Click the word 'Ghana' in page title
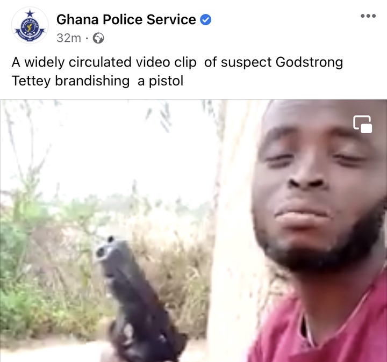This screenshot has height=362, width=387. pos(77,19)
